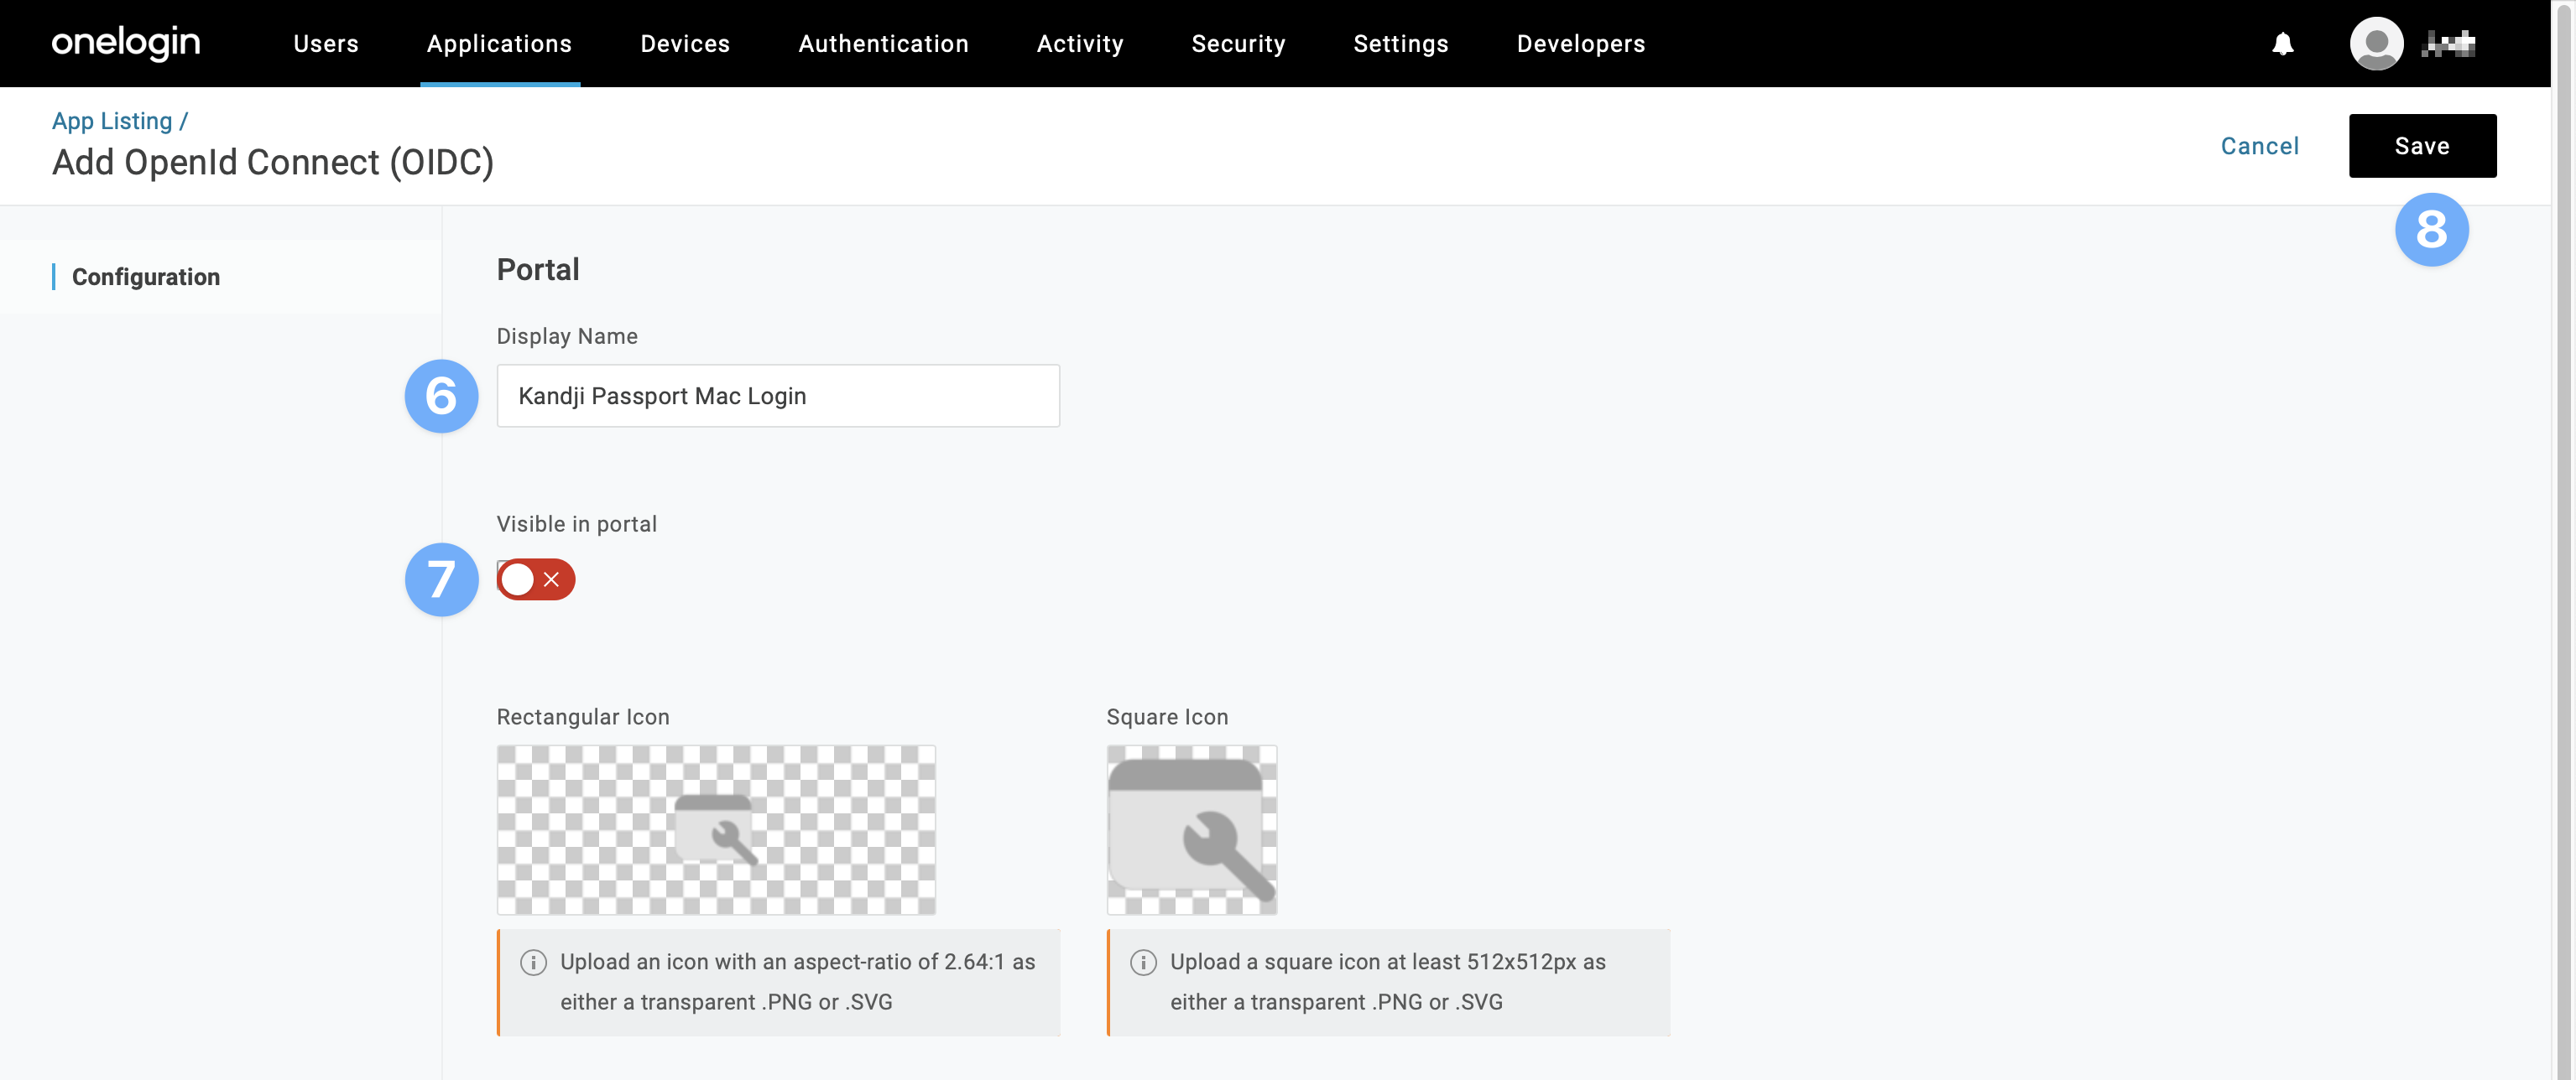Open the Authentication menu

(883, 44)
